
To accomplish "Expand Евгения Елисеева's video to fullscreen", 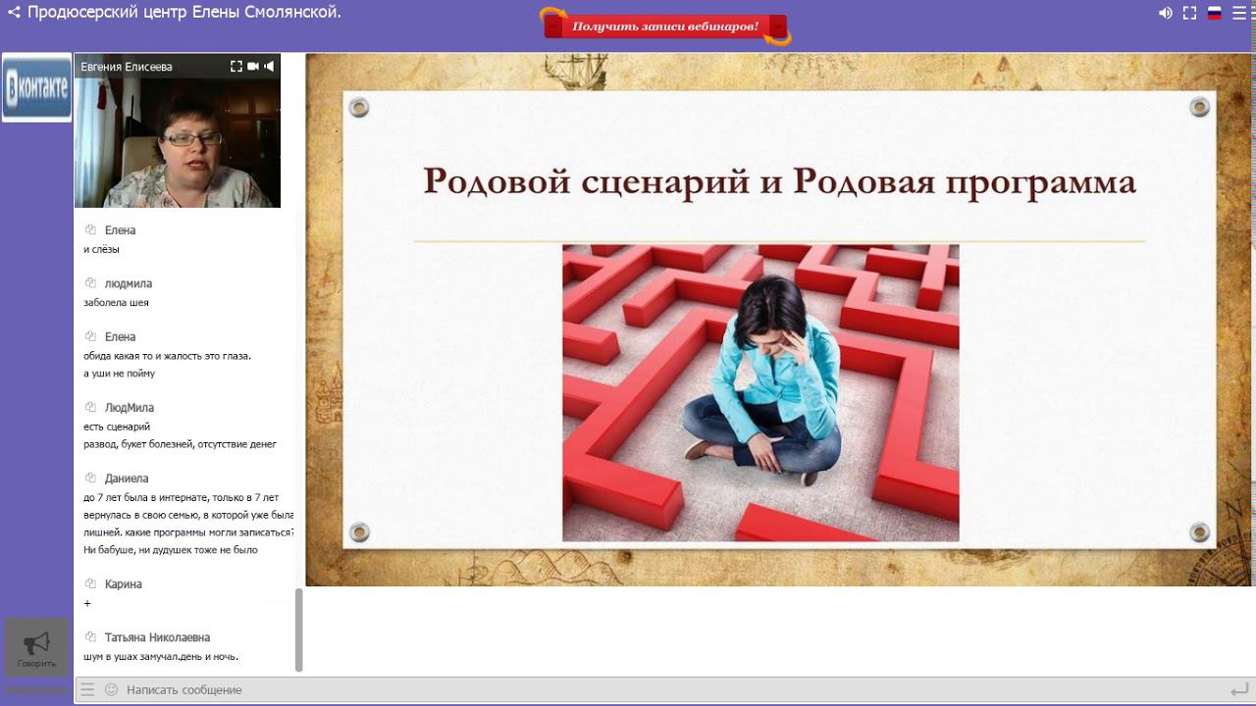I will coord(235,66).
